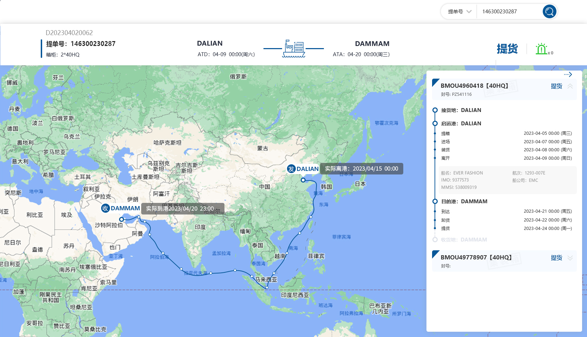Focus the bill number search input

point(509,12)
